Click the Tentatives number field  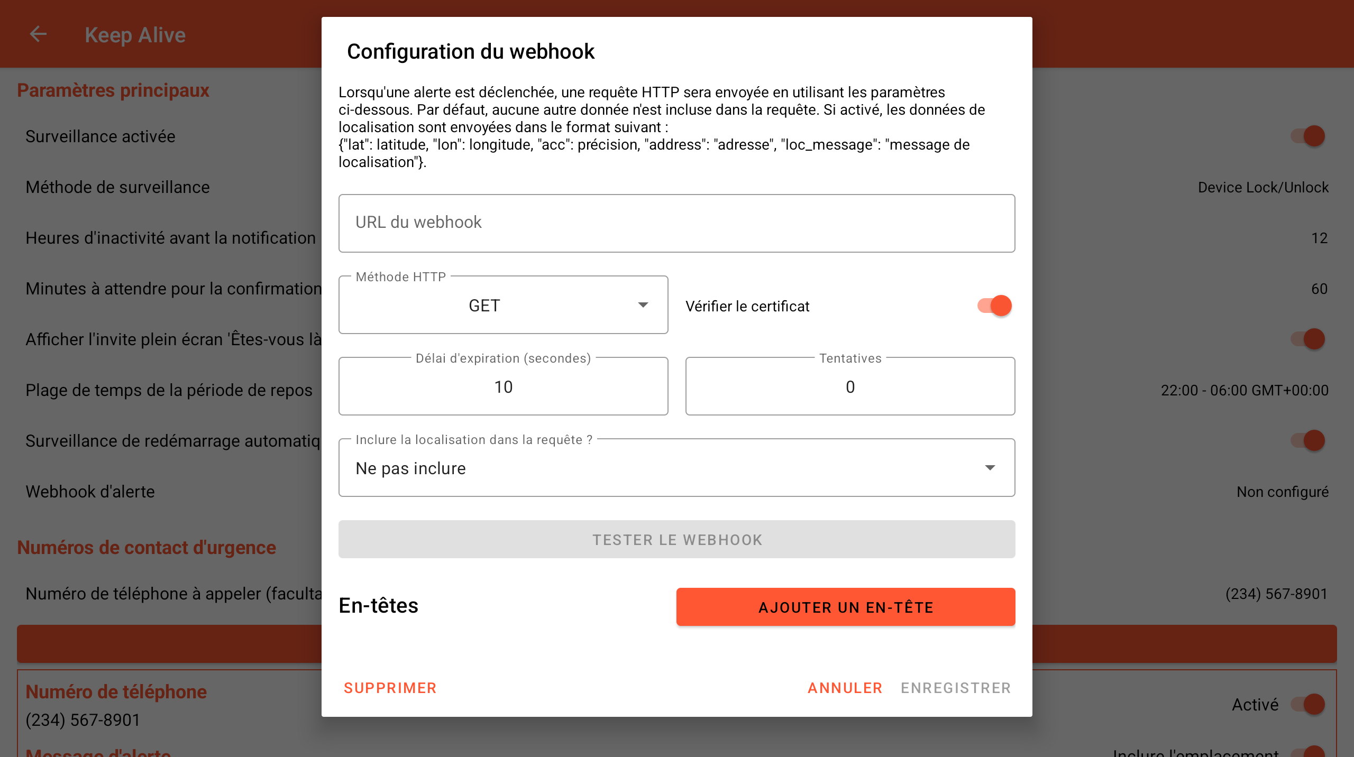[850, 386]
